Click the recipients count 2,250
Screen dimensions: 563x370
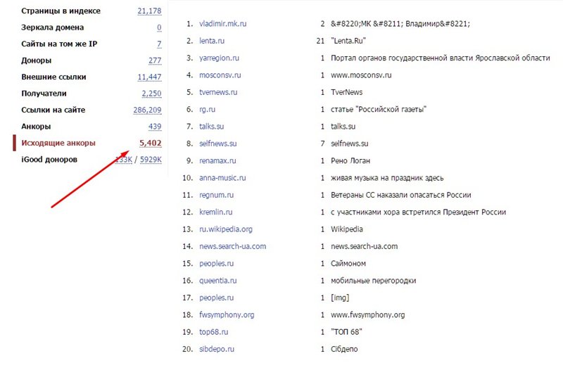point(151,94)
